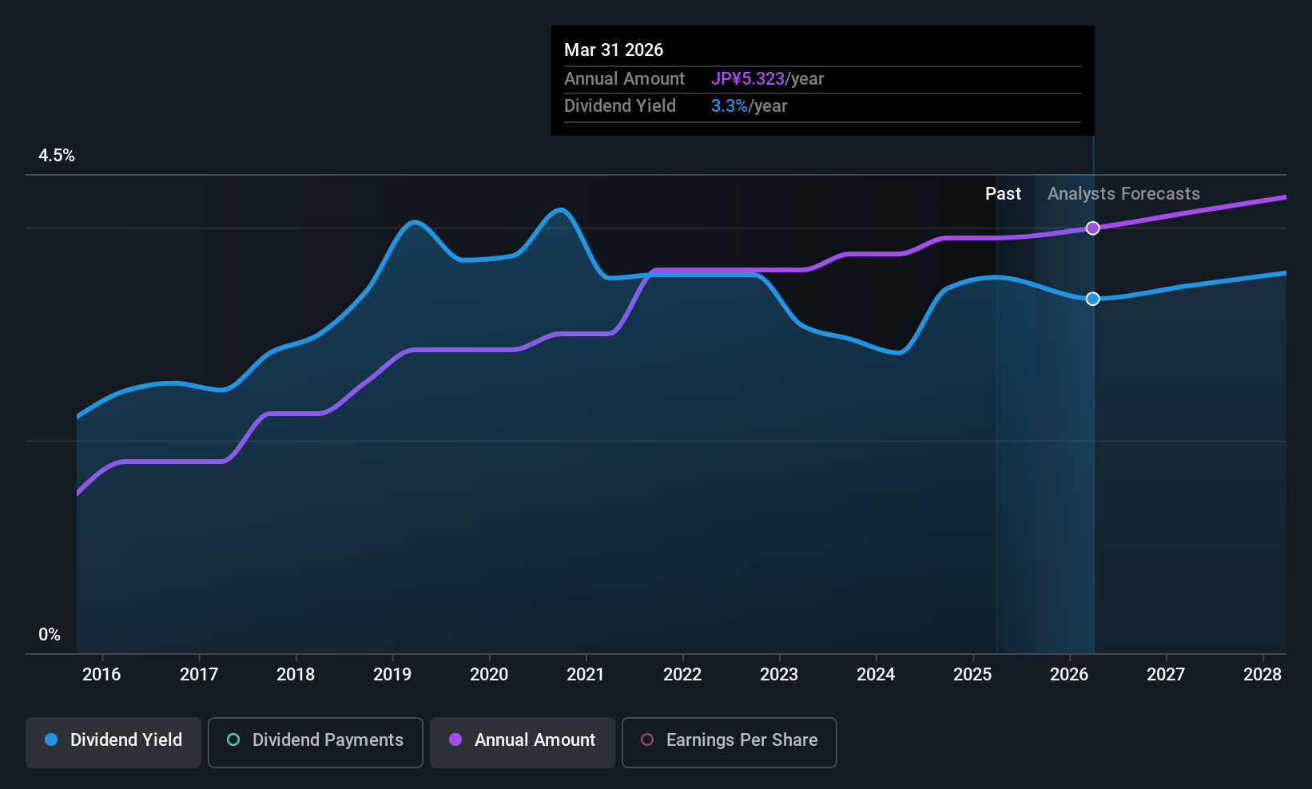Click the 4.5% y-axis label
The height and width of the screenshot is (789, 1312).
[57, 156]
